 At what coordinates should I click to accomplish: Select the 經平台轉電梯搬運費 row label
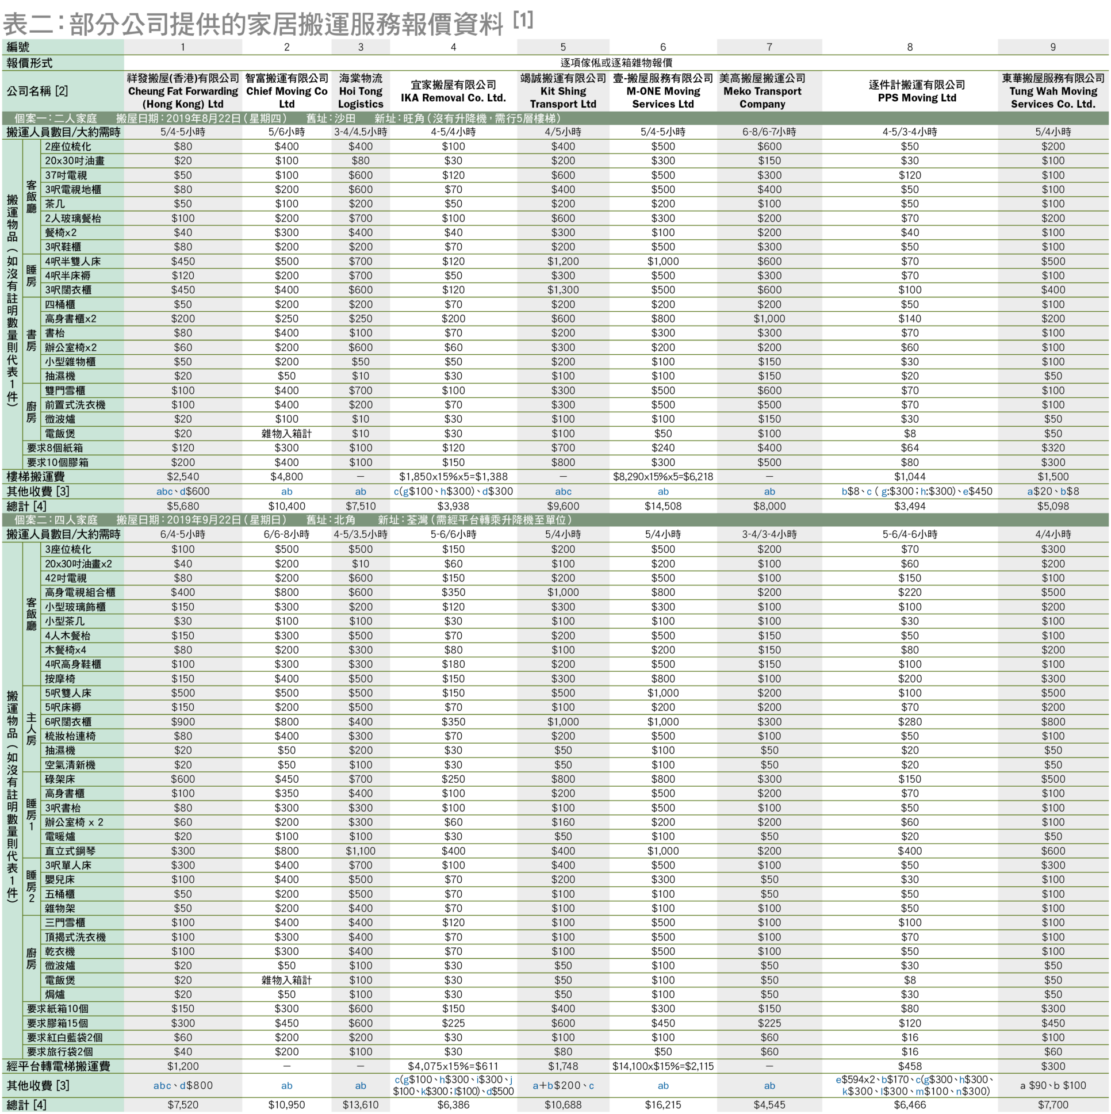[x=58, y=1066]
